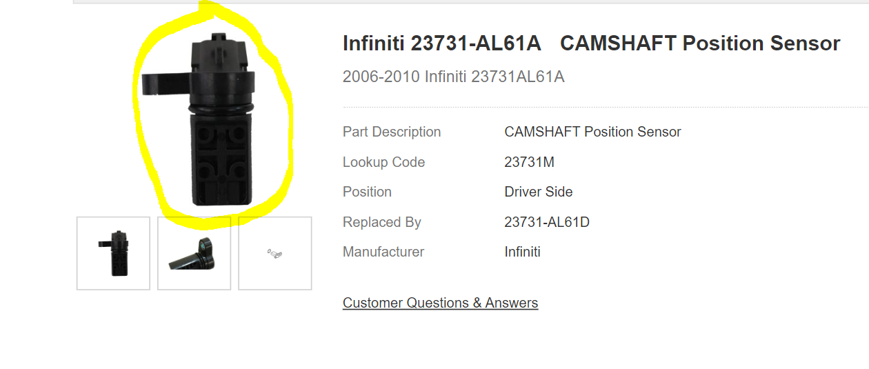Click the 2006-2010 Infiniti 23731AL61A subtitle
The width and height of the screenshot is (869, 369).
453,77
